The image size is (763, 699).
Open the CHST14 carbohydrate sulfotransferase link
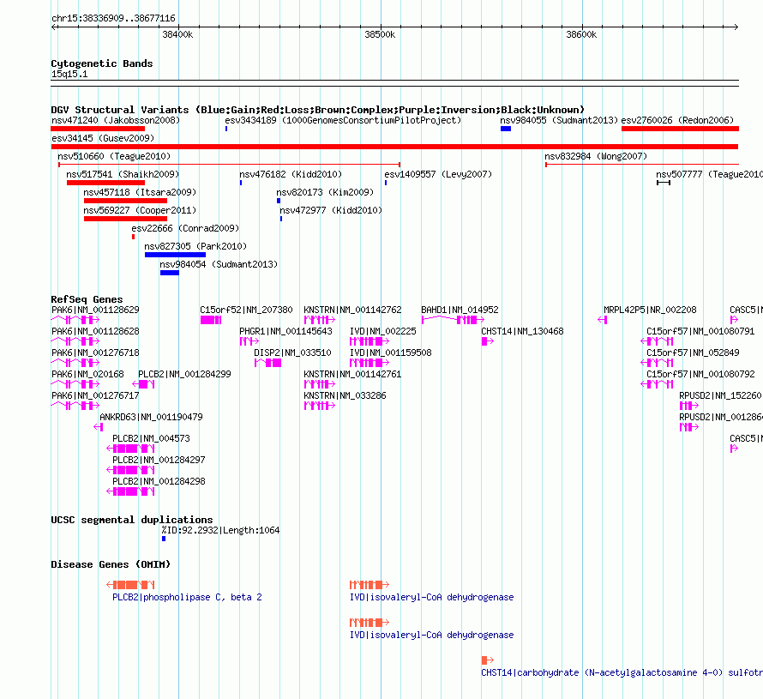point(622,672)
